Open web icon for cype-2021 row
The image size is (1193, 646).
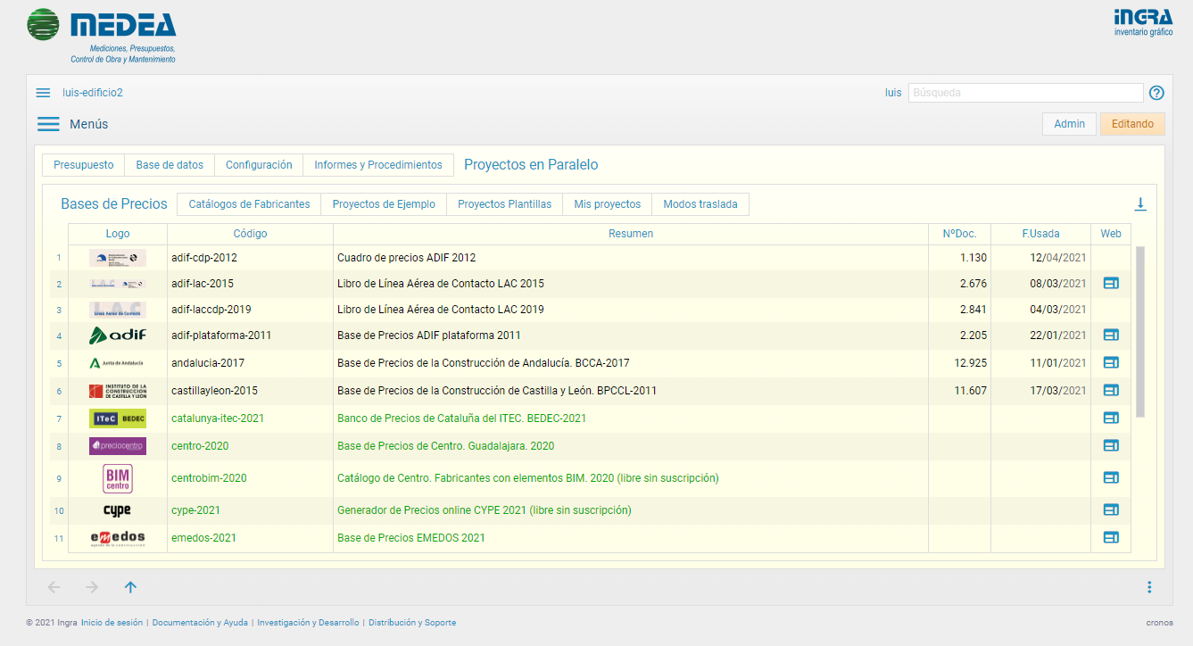click(x=1111, y=509)
